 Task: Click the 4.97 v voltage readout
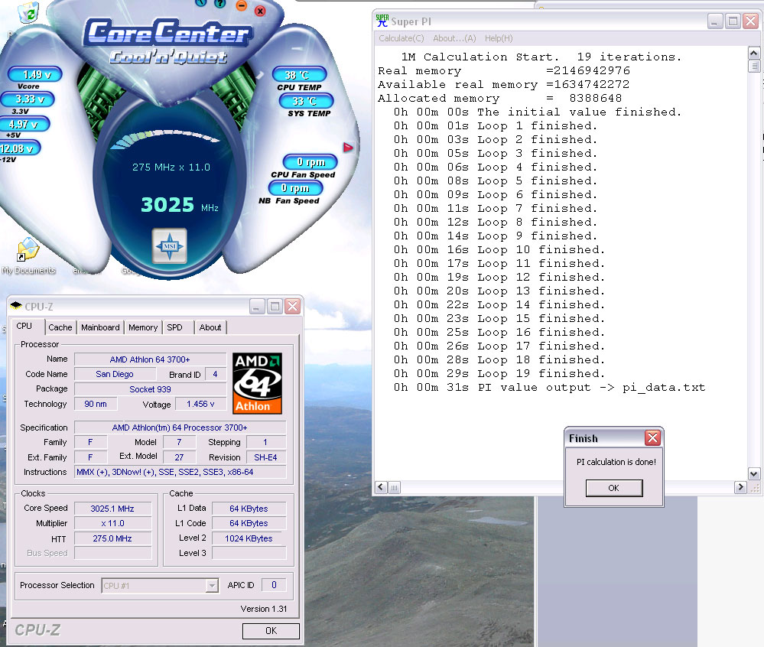tap(24, 124)
